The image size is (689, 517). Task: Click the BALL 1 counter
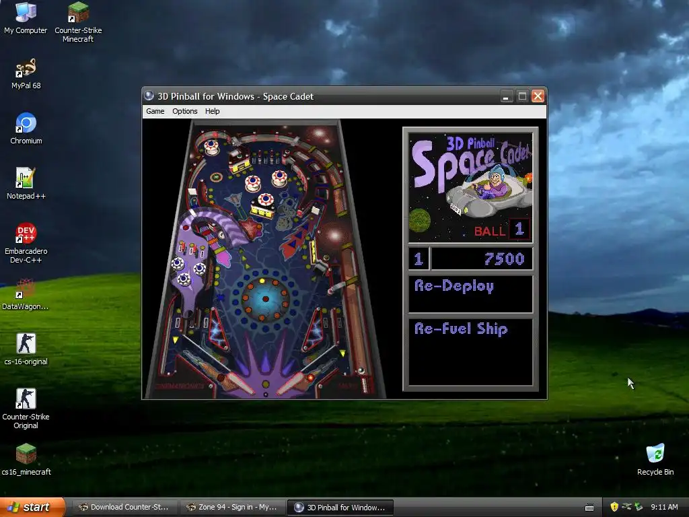pyautogui.click(x=502, y=230)
